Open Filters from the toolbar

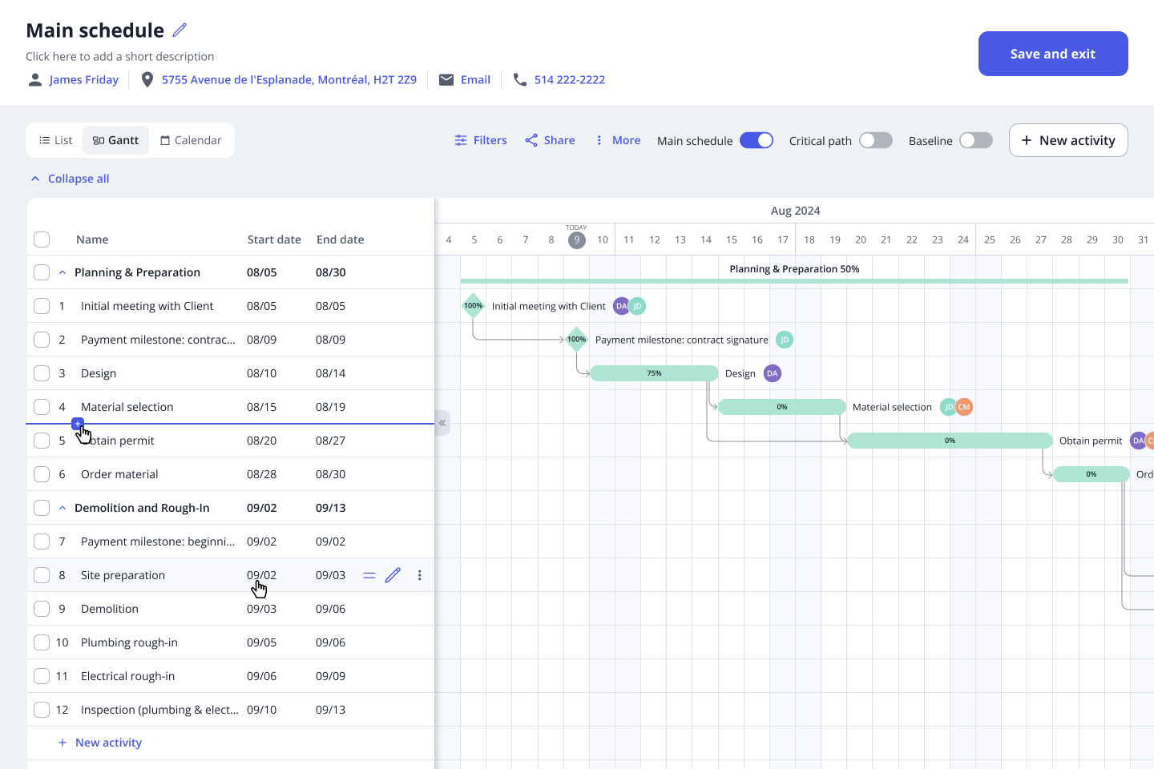pyautogui.click(x=481, y=140)
